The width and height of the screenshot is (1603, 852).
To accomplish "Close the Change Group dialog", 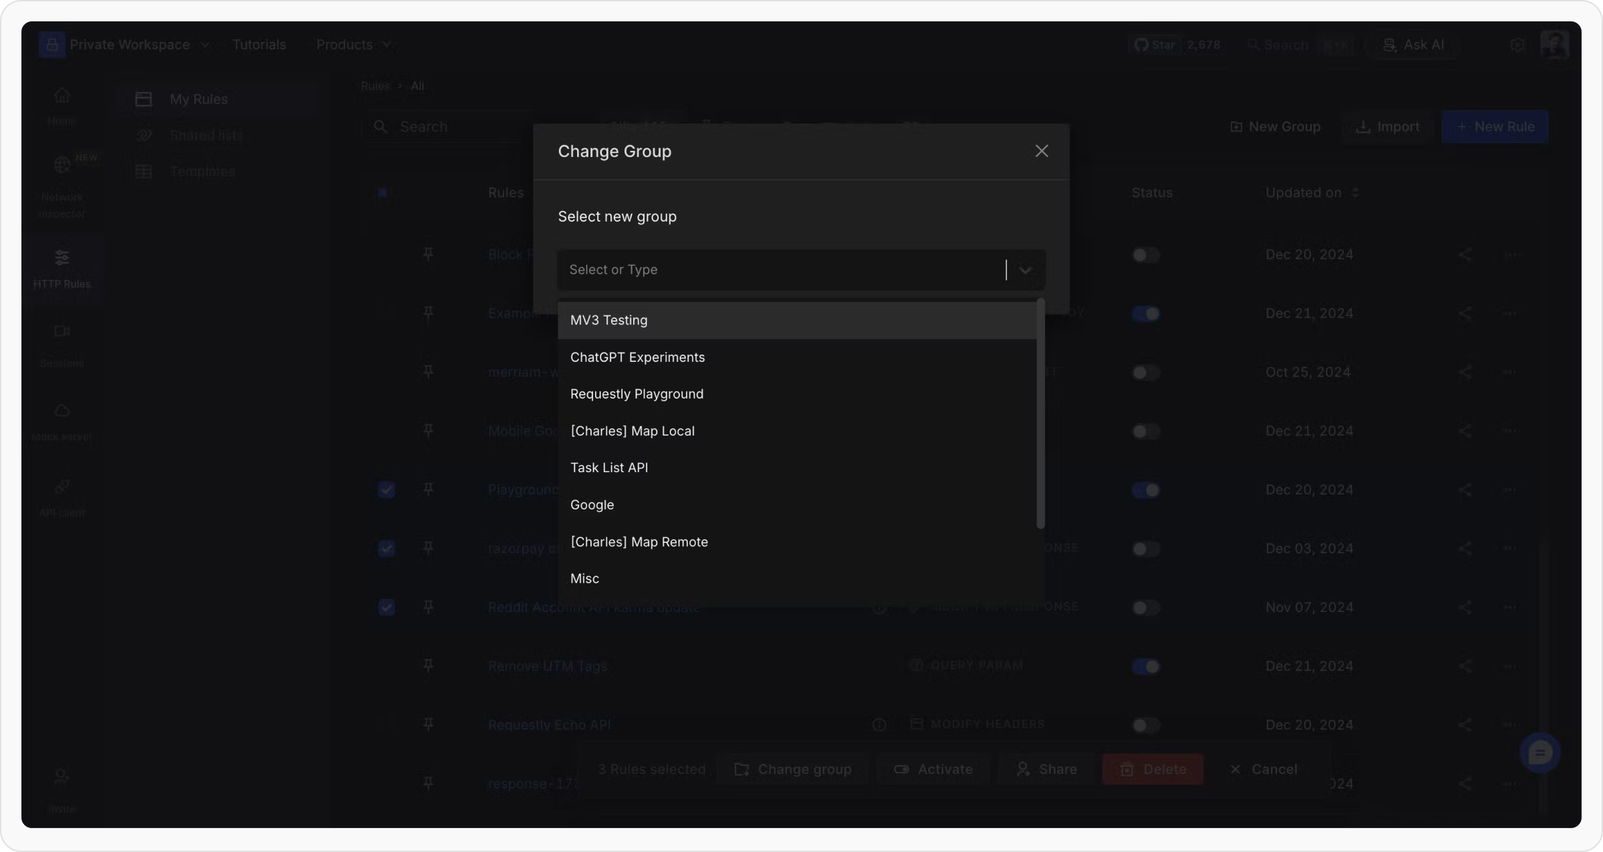I will point(1041,151).
